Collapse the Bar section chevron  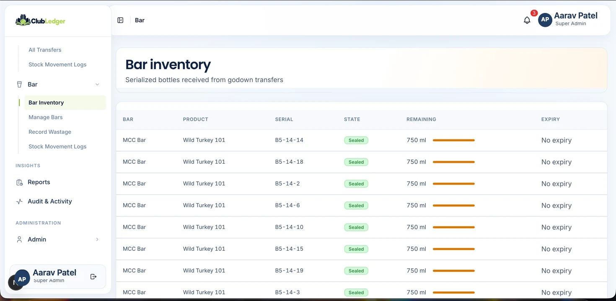97,85
